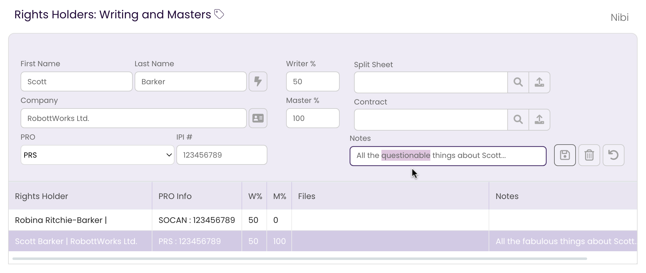
Task: Click the tag icon beside the page title
Action: [x=219, y=14]
